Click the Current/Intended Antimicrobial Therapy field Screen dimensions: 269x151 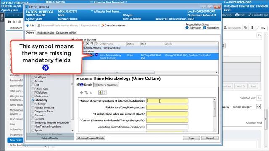(167, 120)
